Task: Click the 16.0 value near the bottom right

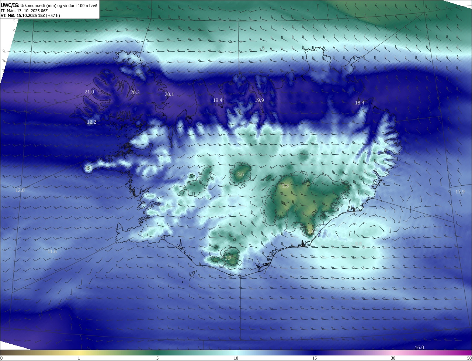Action: [x=420, y=347]
